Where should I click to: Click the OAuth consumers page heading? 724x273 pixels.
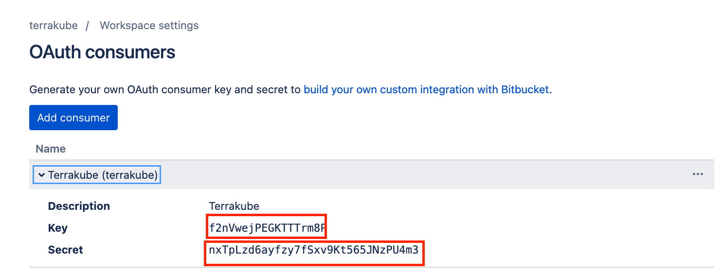pyautogui.click(x=102, y=52)
